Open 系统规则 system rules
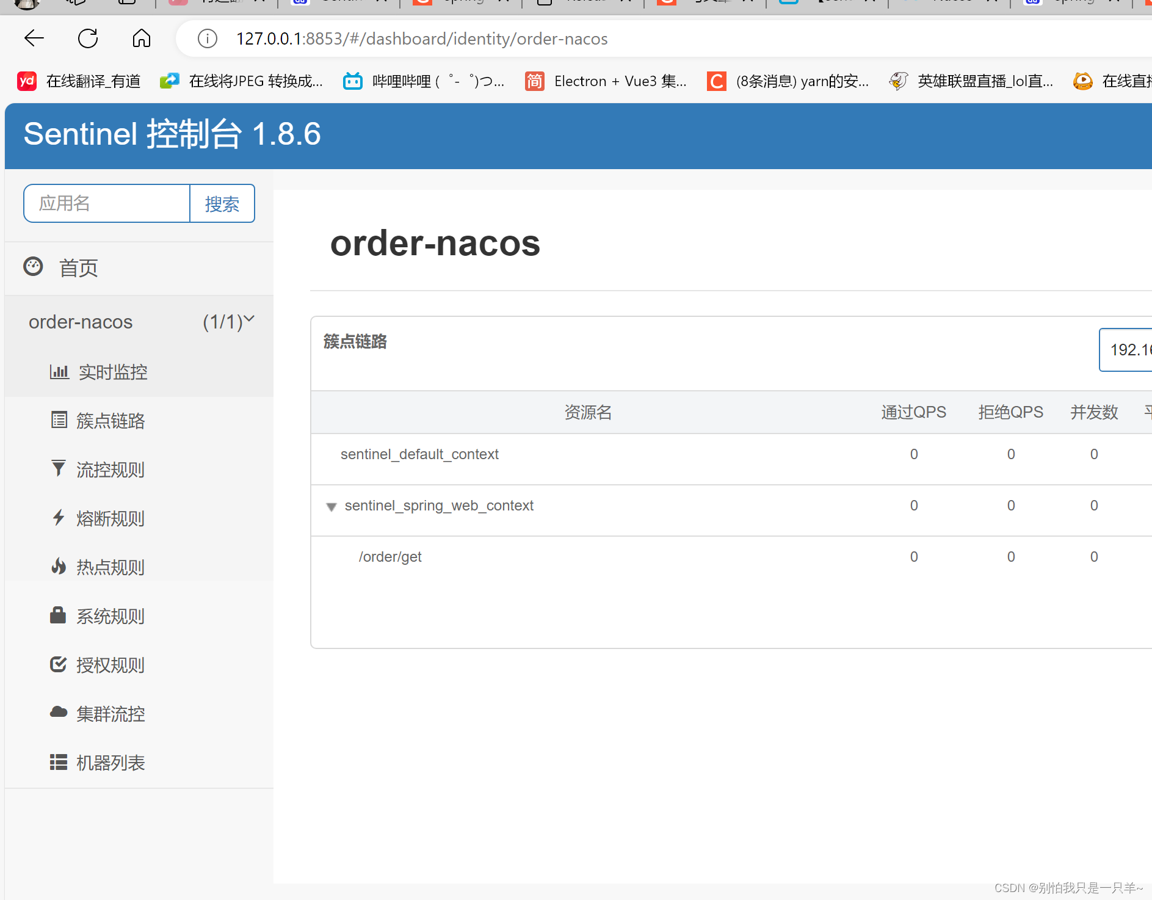Viewport: 1152px width, 900px height. pos(139,616)
